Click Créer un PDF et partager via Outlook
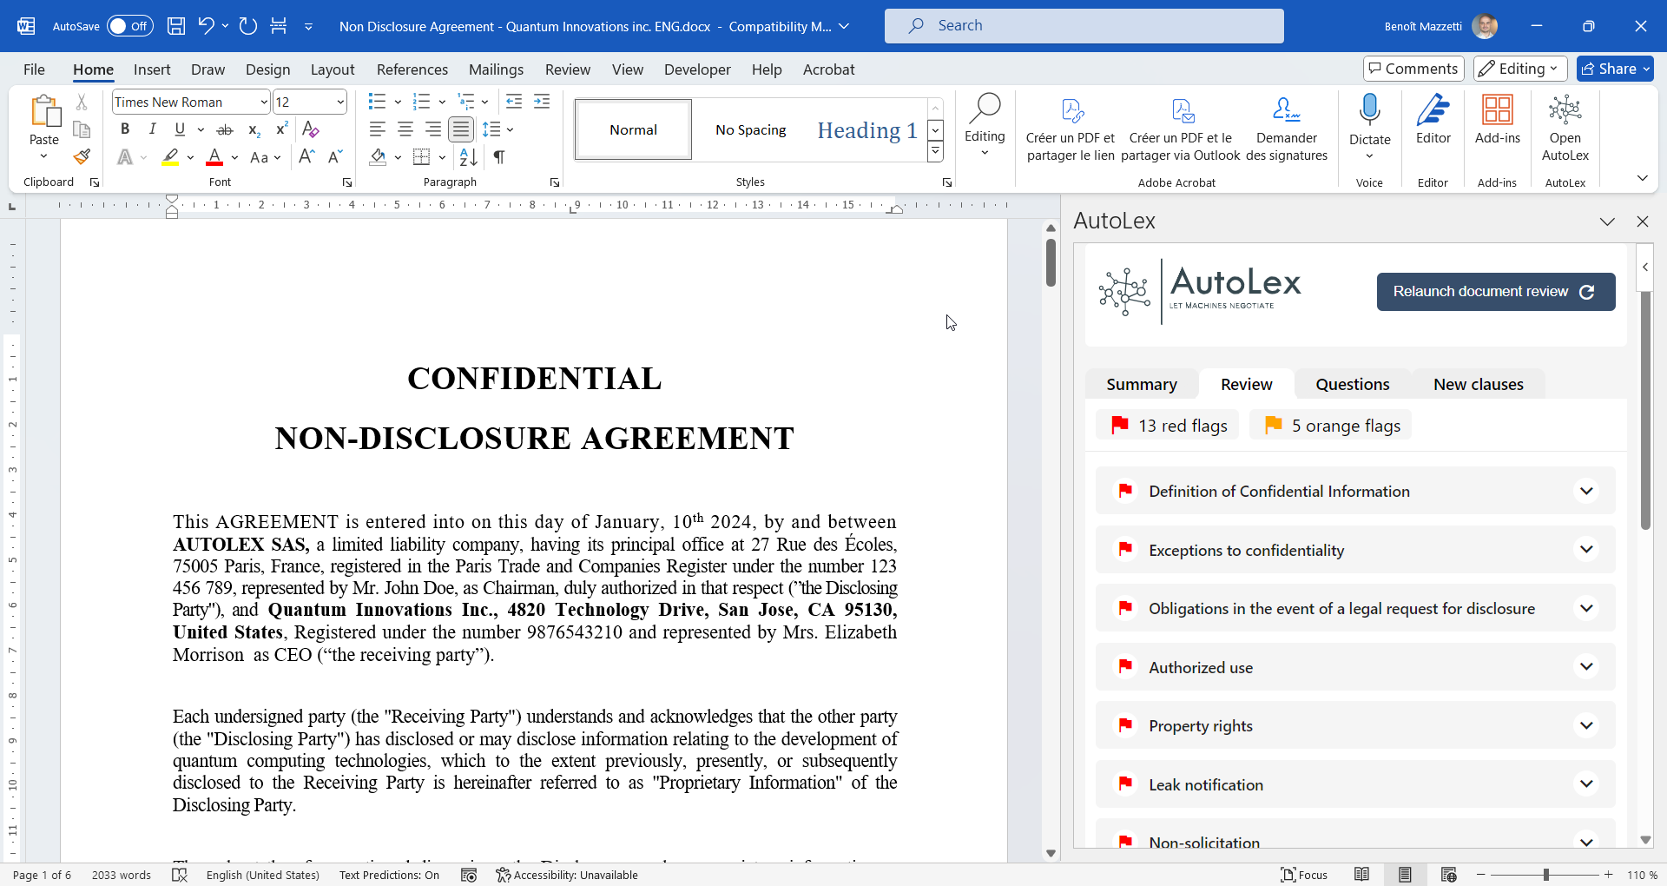This screenshot has height=886, width=1667. (x=1181, y=129)
